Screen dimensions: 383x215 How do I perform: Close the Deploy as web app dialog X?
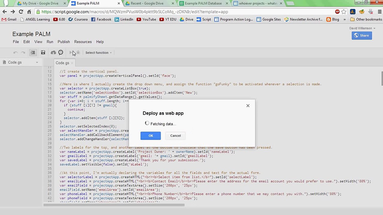248,106
